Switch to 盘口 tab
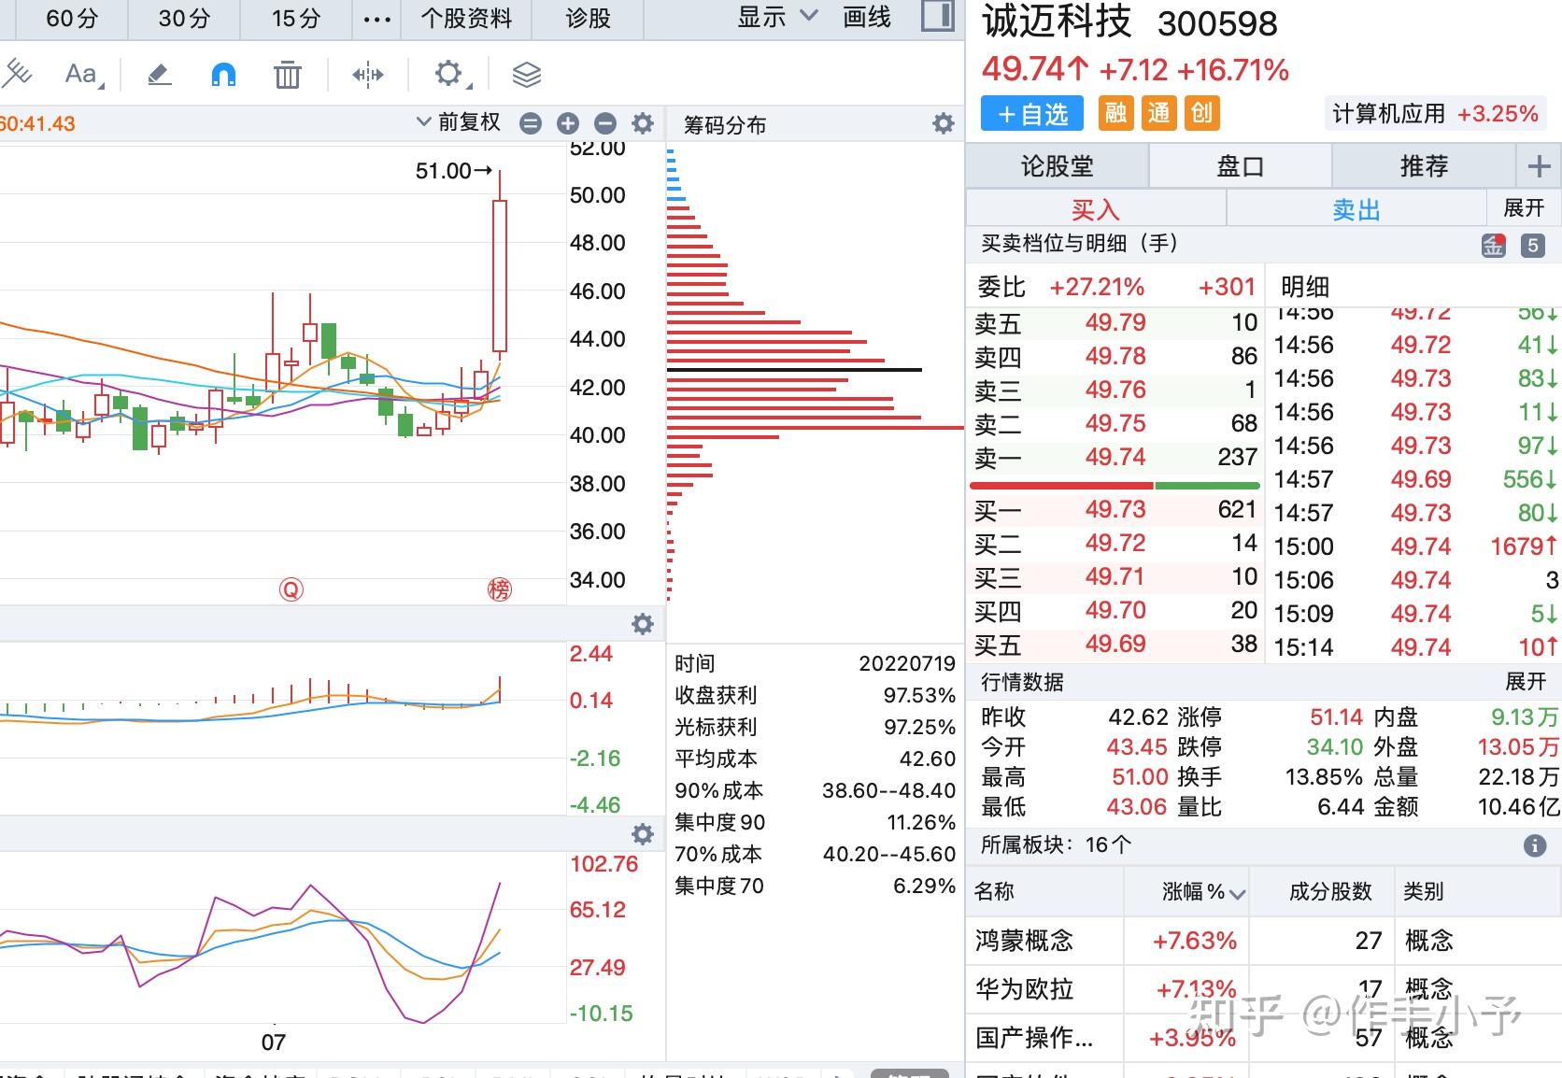 click(x=1240, y=167)
